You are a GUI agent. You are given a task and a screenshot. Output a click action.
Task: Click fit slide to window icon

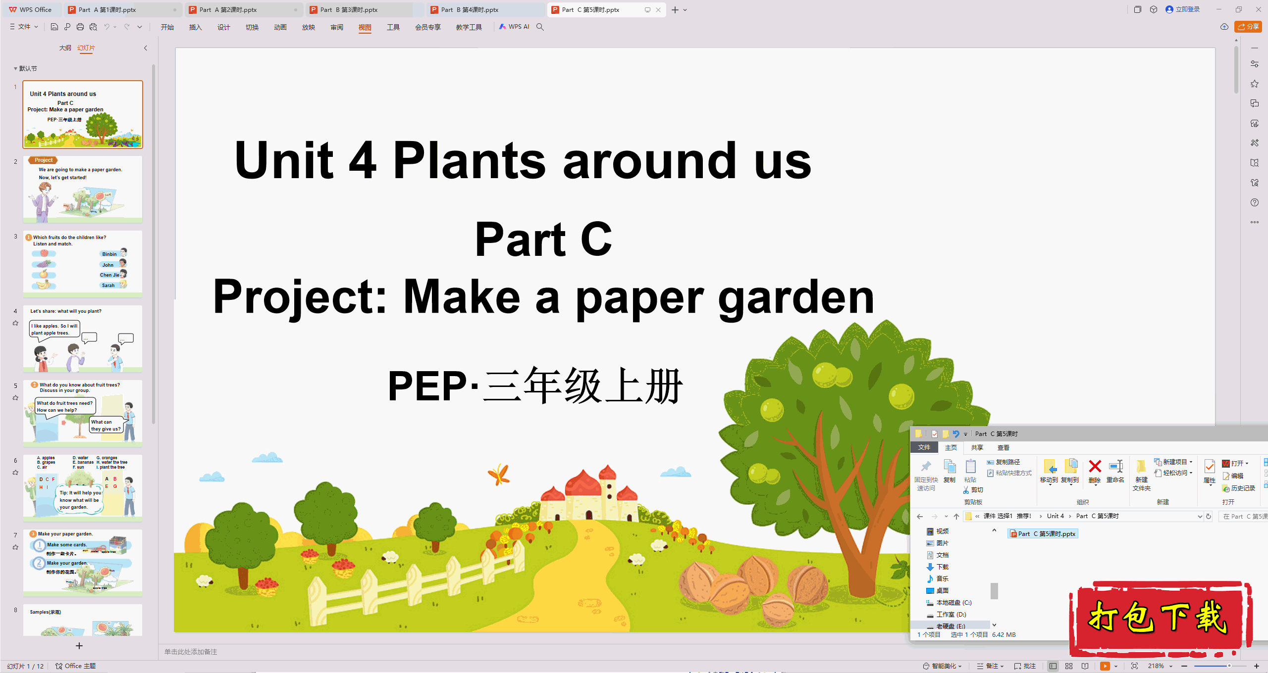tap(1134, 666)
